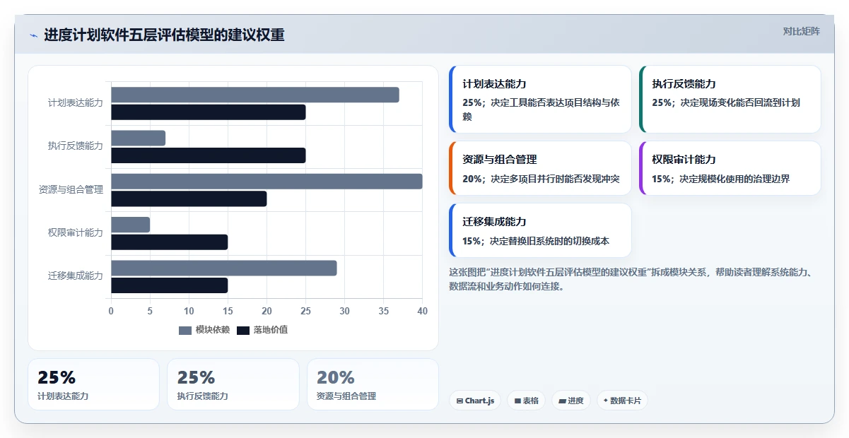Select the 表格 tag chip
The image size is (849, 438).
(526, 401)
